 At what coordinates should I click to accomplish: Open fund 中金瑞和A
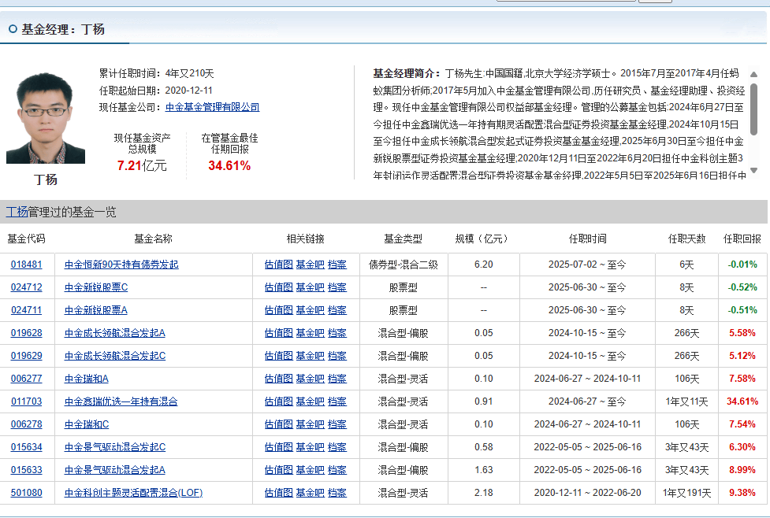(x=87, y=379)
